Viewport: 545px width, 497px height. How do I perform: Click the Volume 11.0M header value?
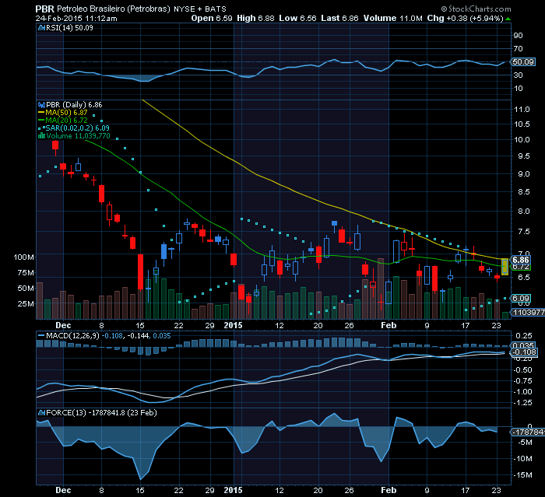(392, 19)
